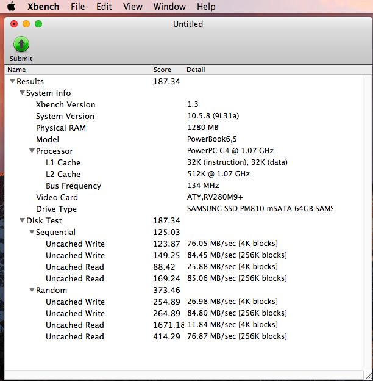Image resolution: width=373 pixels, height=381 pixels.
Task: Click the ATY,RV280M9+ video card value
Action: pyautogui.click(x=215, y=197)
